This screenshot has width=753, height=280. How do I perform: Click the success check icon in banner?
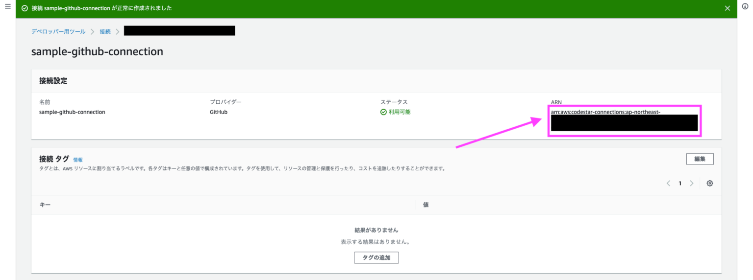(25, 8)
